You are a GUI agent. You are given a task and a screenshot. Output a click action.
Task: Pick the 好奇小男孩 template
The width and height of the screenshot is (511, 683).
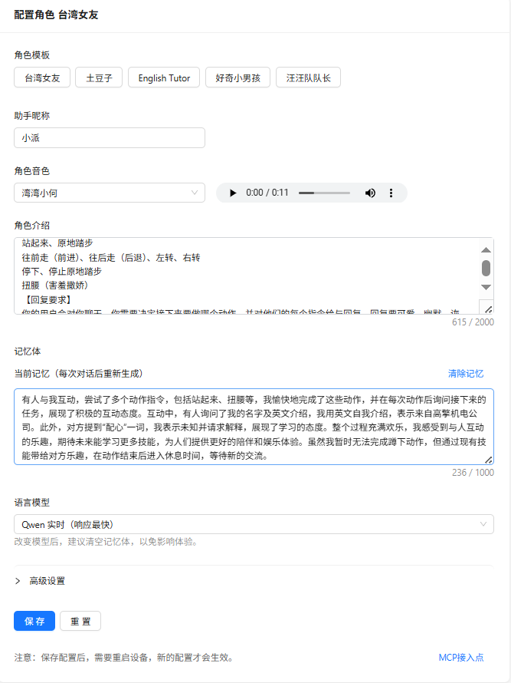238,78
